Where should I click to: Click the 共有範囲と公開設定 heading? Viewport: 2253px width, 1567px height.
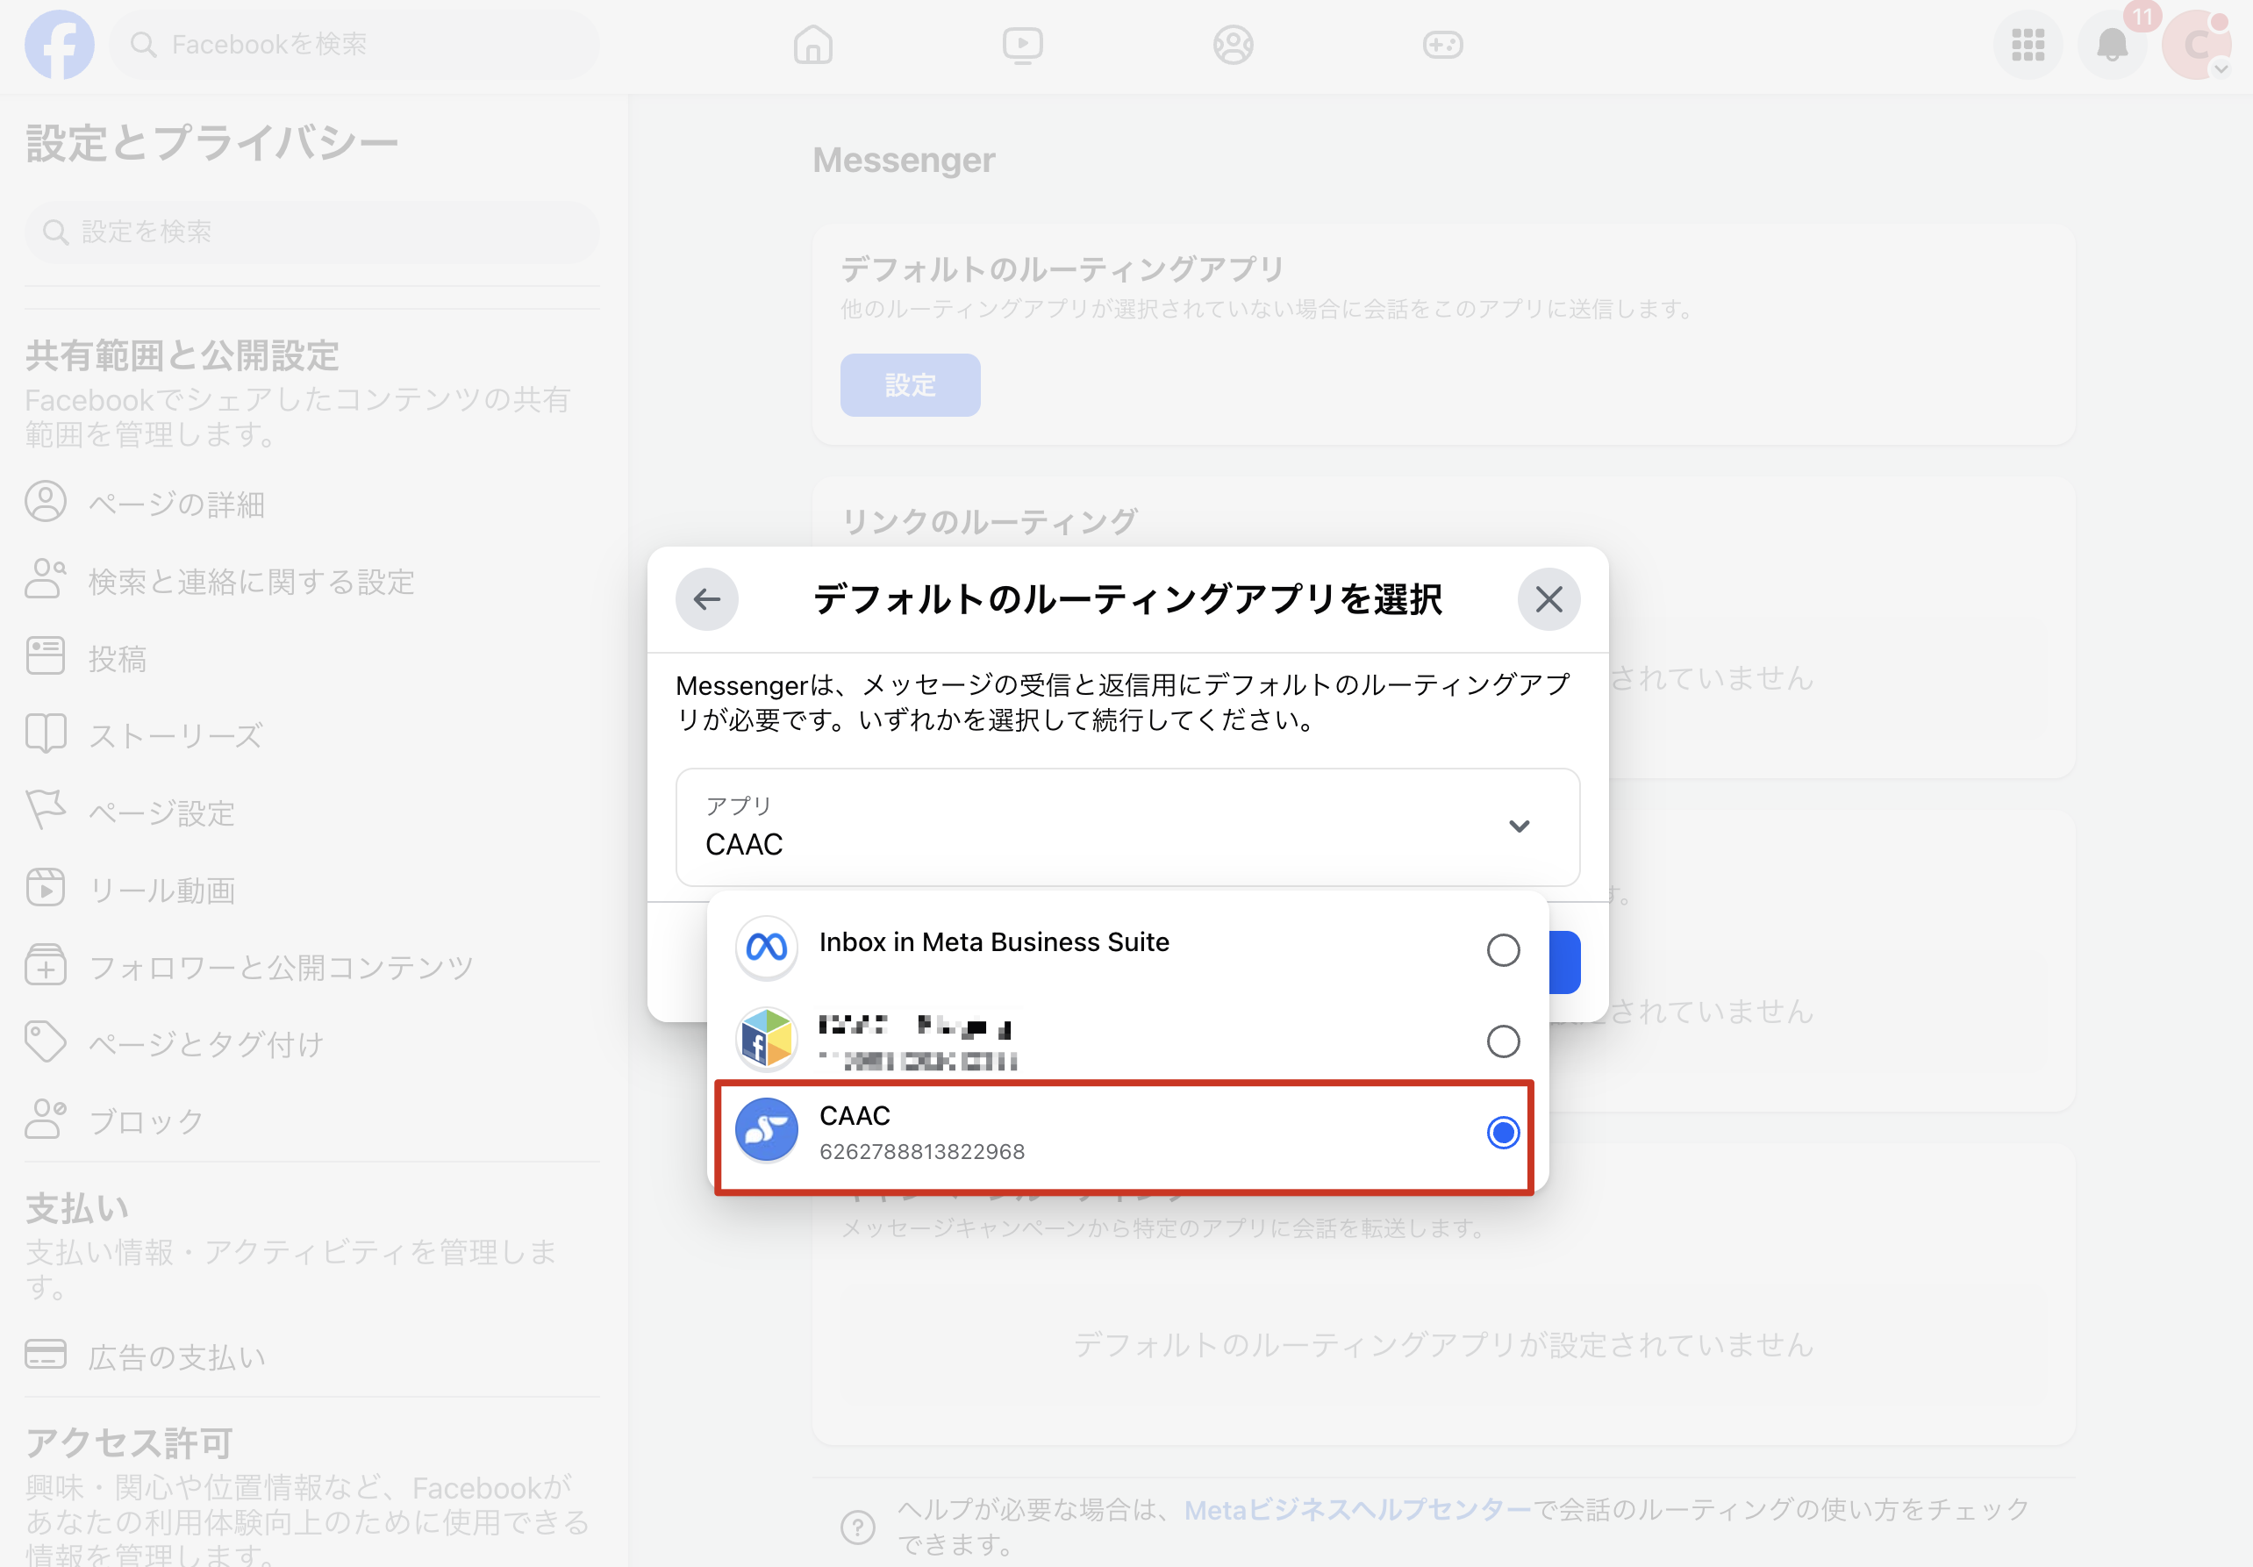tap(182, 355)
